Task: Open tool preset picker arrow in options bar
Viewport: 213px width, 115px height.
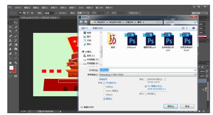Action: (16, 13)
